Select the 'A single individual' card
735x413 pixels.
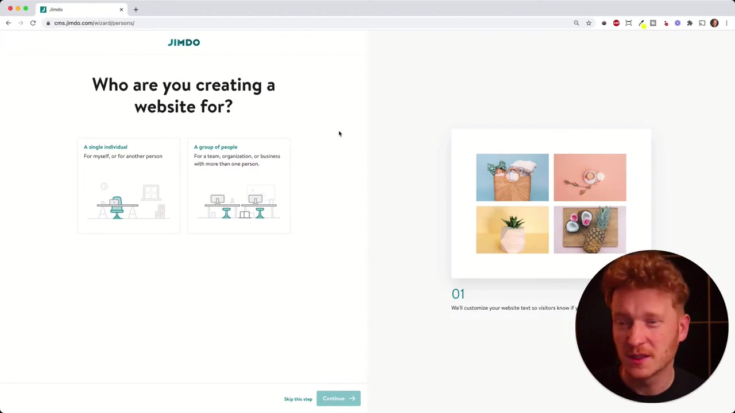129,186
